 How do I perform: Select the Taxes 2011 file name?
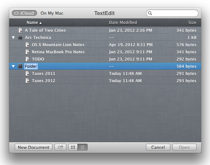[44, 74]
